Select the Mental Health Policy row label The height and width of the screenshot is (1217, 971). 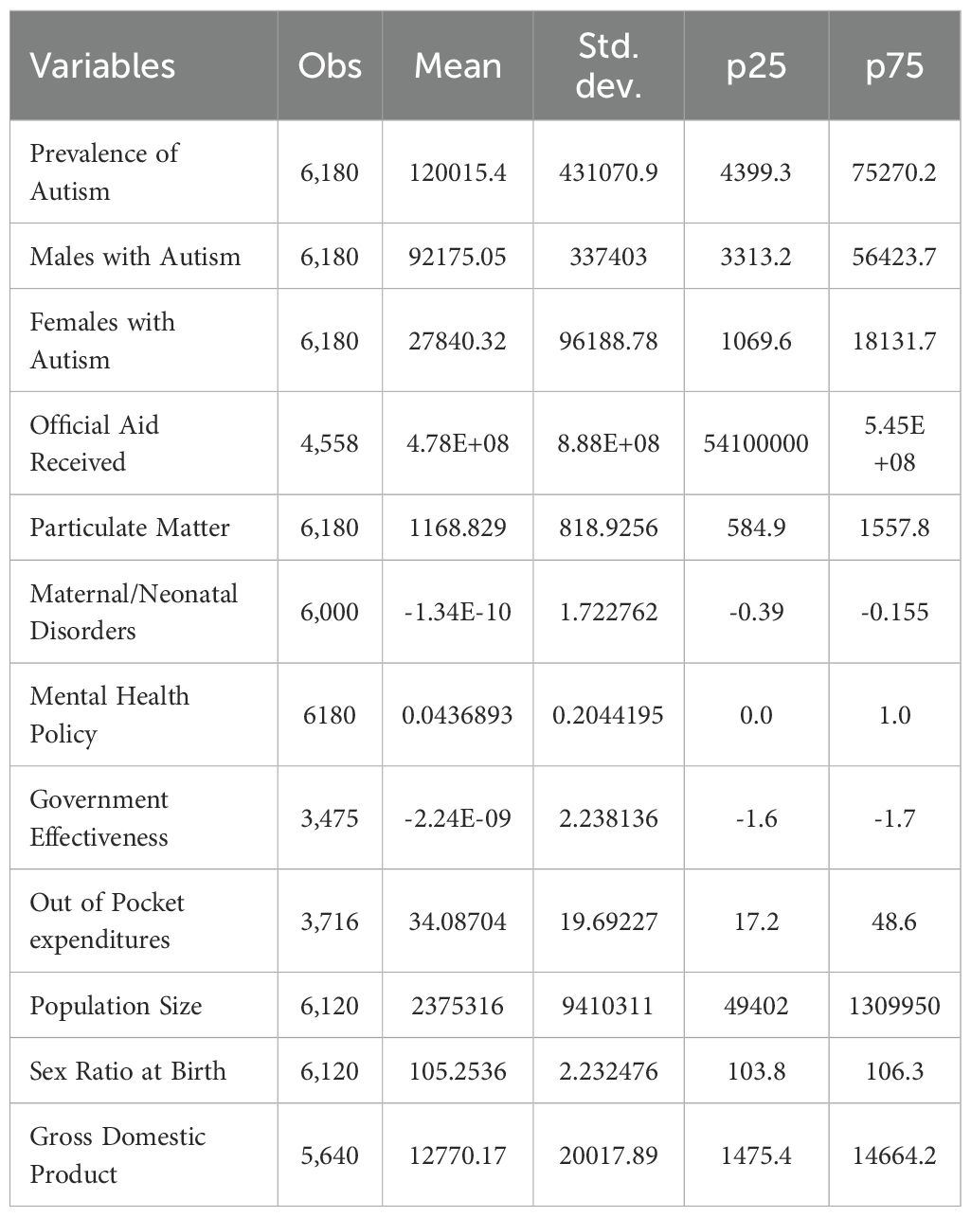tap(109, 715)
